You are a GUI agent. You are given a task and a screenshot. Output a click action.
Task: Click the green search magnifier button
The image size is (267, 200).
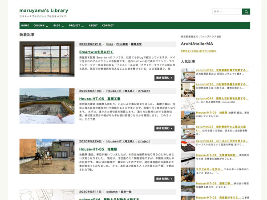(x=246, y=12)
